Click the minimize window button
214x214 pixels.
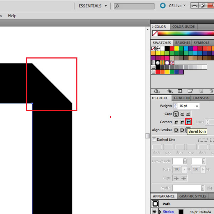[194, 6]
